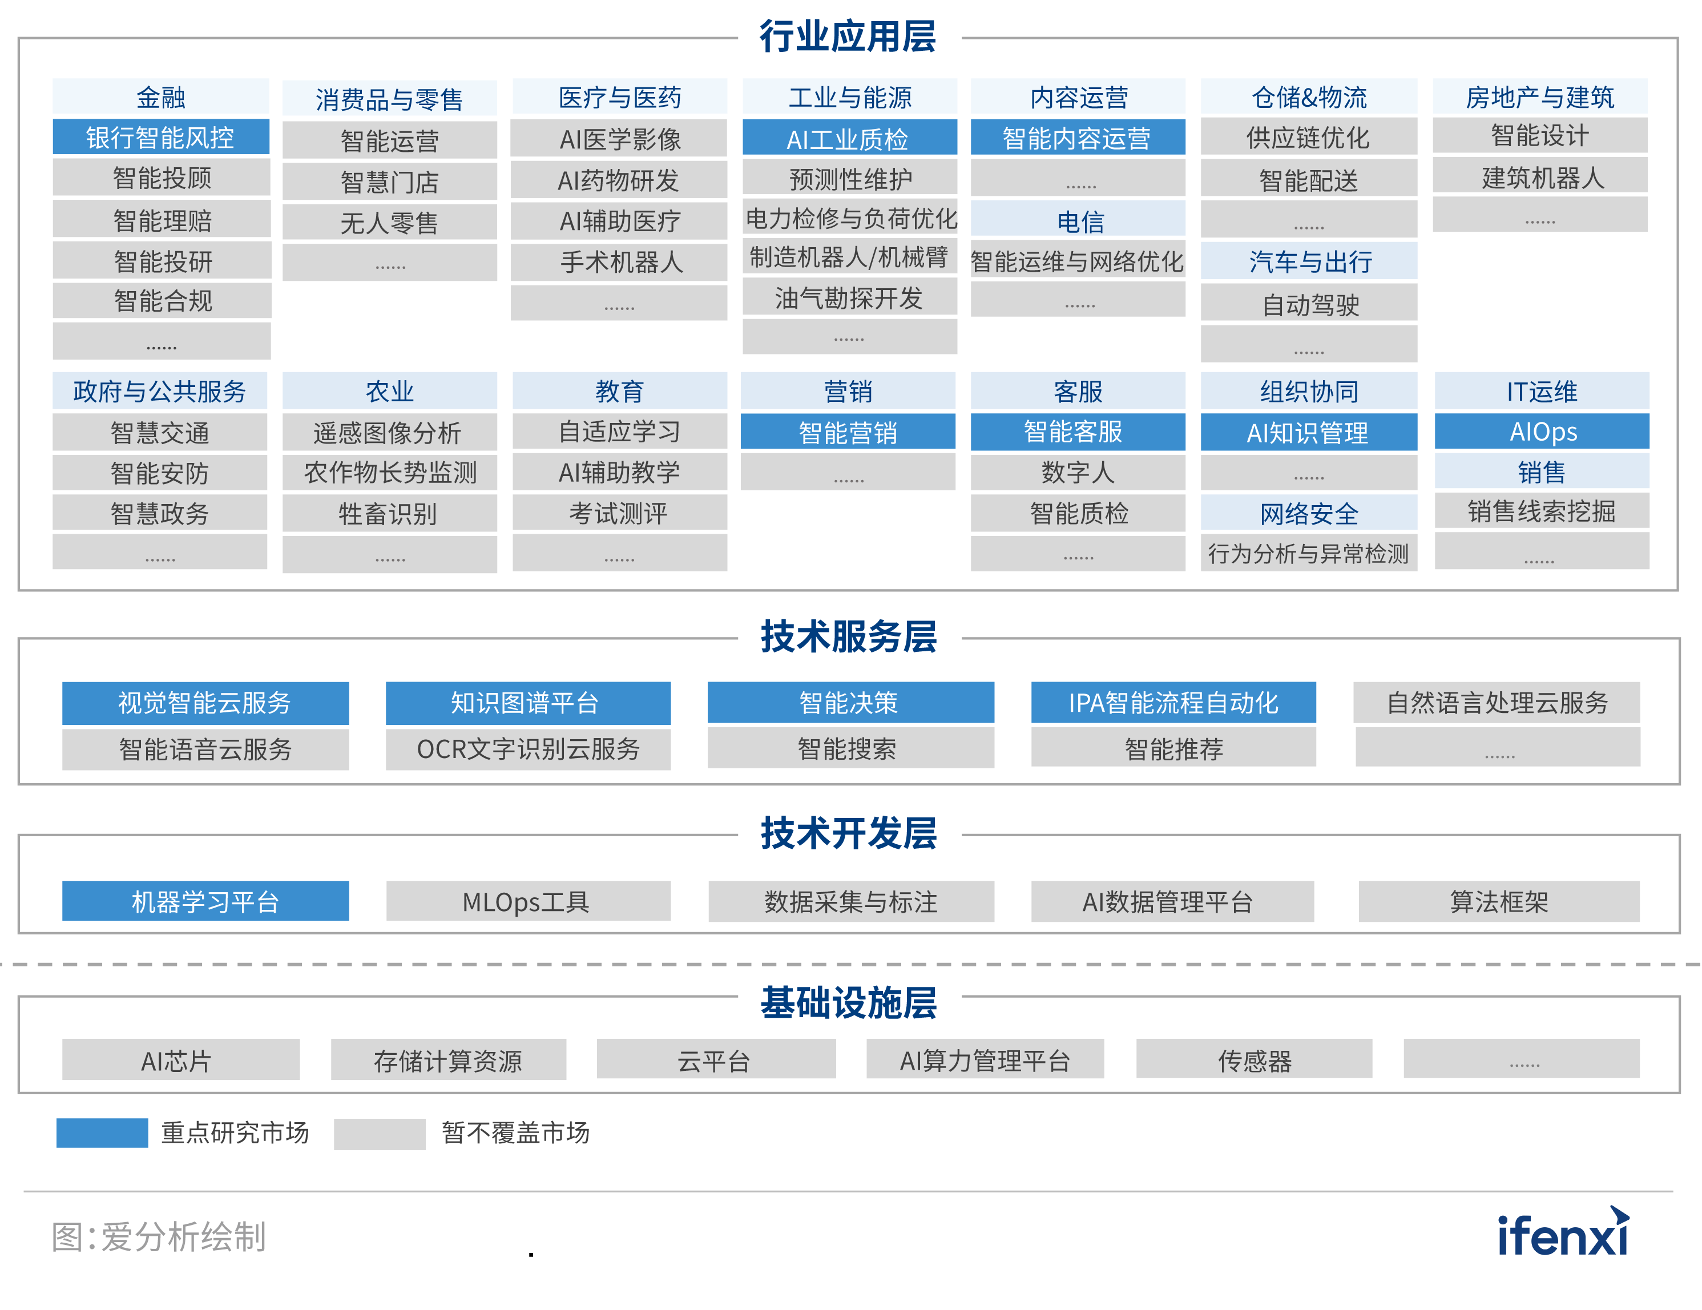Select the 自动驾驶 cell
This screenshot has width=1702, height=1310.
coord(1308,303)
